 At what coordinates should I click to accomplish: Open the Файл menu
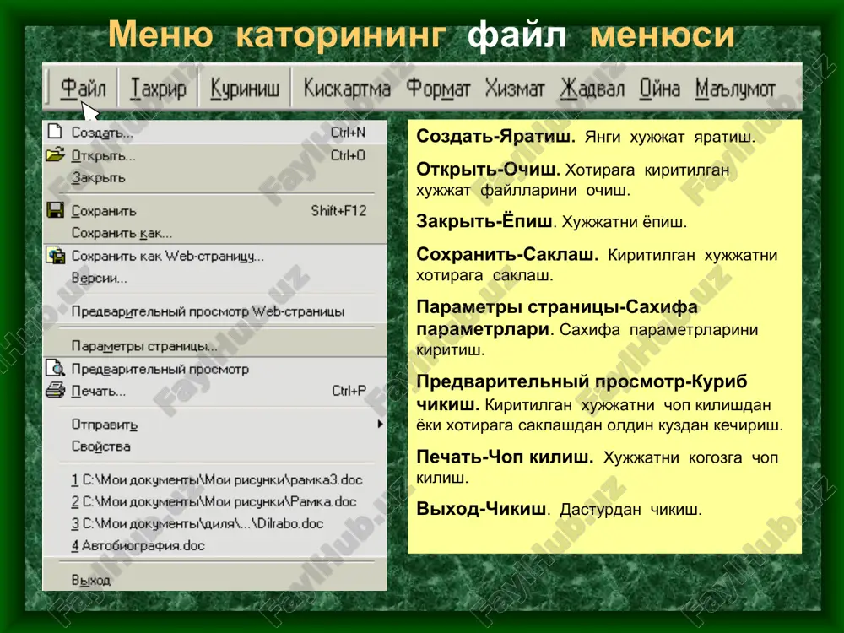[83, 89]
